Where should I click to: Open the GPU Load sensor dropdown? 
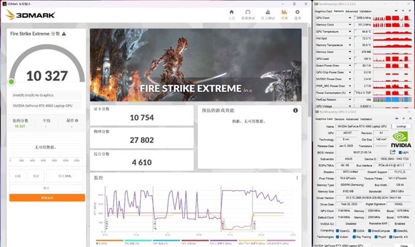click(350, 59)
